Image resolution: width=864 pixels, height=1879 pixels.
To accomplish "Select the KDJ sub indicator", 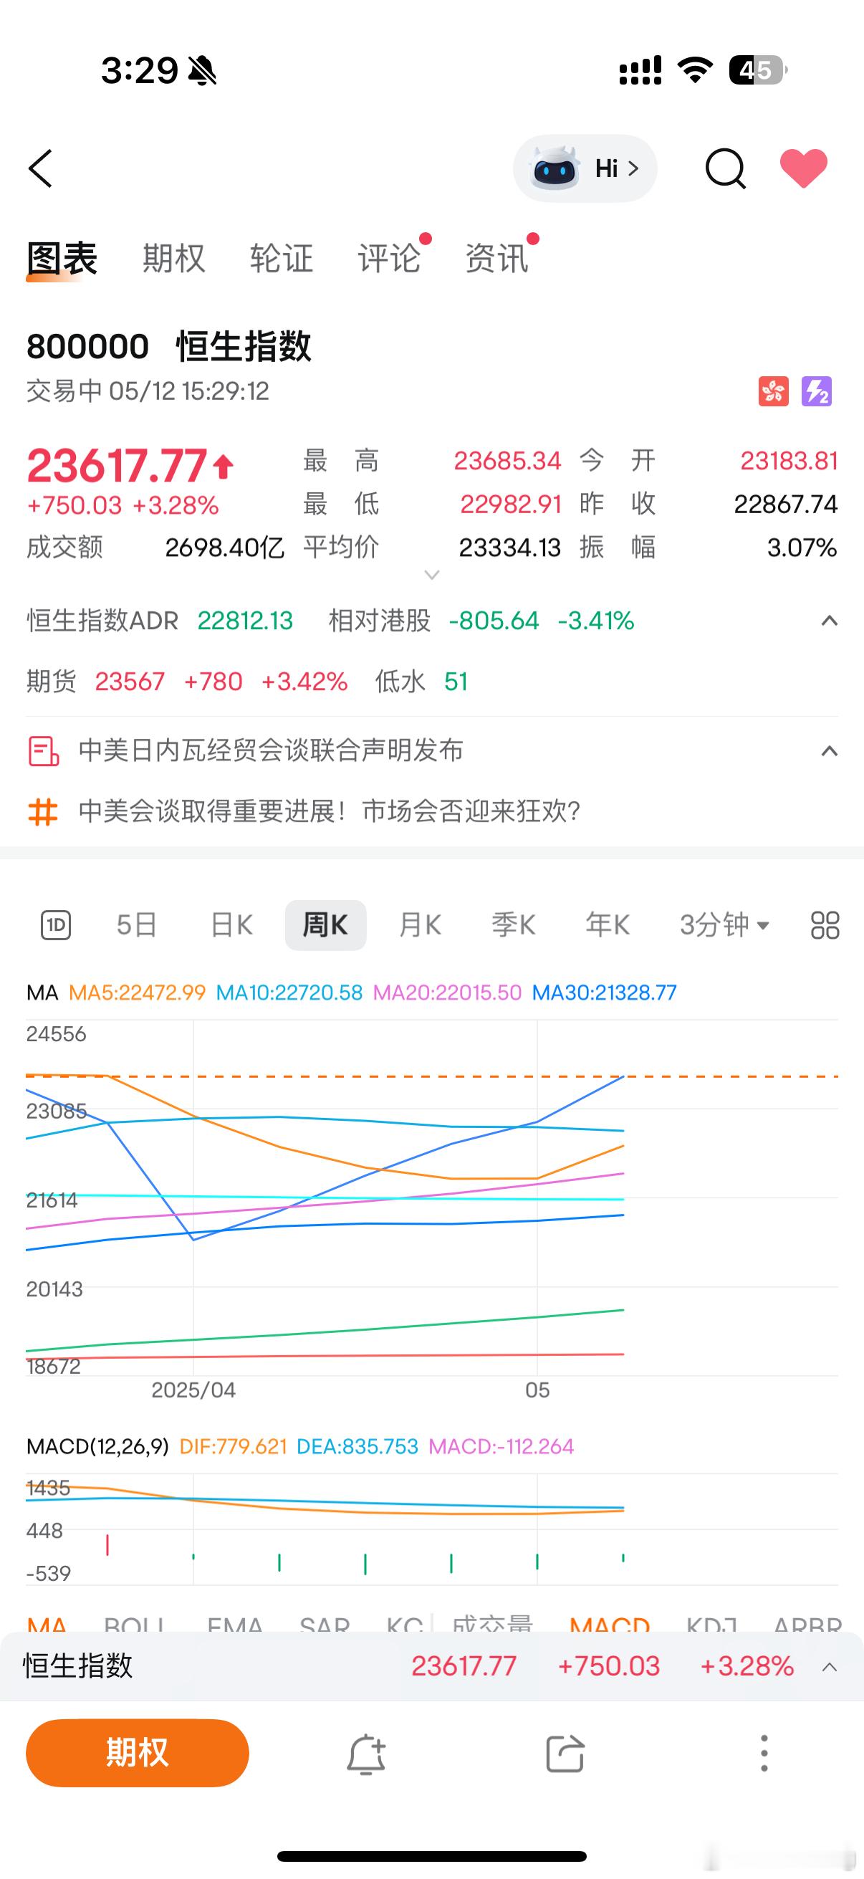I will click(x=712, y=1624).
